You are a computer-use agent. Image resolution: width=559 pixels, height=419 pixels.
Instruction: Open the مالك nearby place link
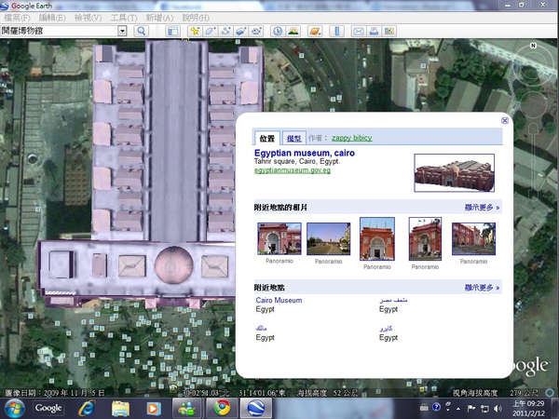point(261,328)
